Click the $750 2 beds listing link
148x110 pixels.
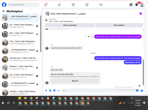[61, 21]
